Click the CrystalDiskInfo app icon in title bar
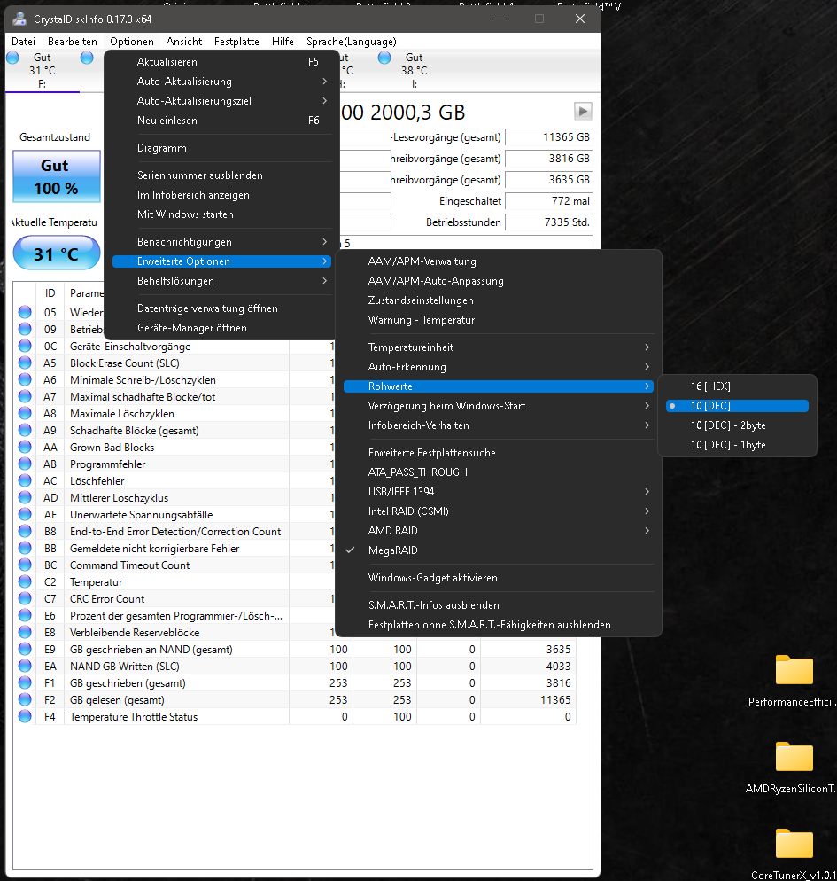 [x=19, y=19]
